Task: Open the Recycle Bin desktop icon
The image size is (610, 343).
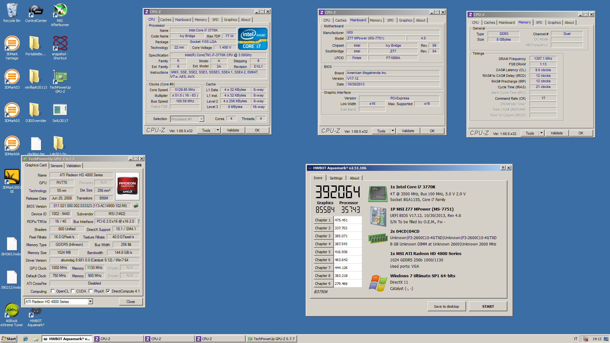Action: click(12, 13)
